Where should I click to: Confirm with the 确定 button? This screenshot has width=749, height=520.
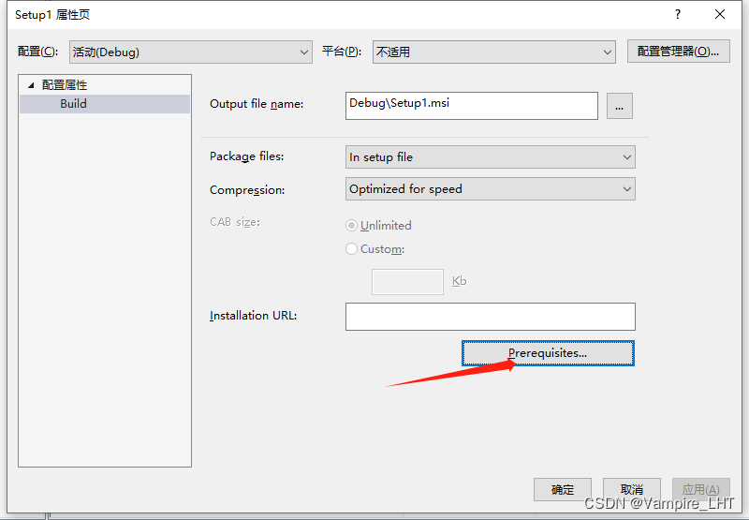click(x=563, y=489)
